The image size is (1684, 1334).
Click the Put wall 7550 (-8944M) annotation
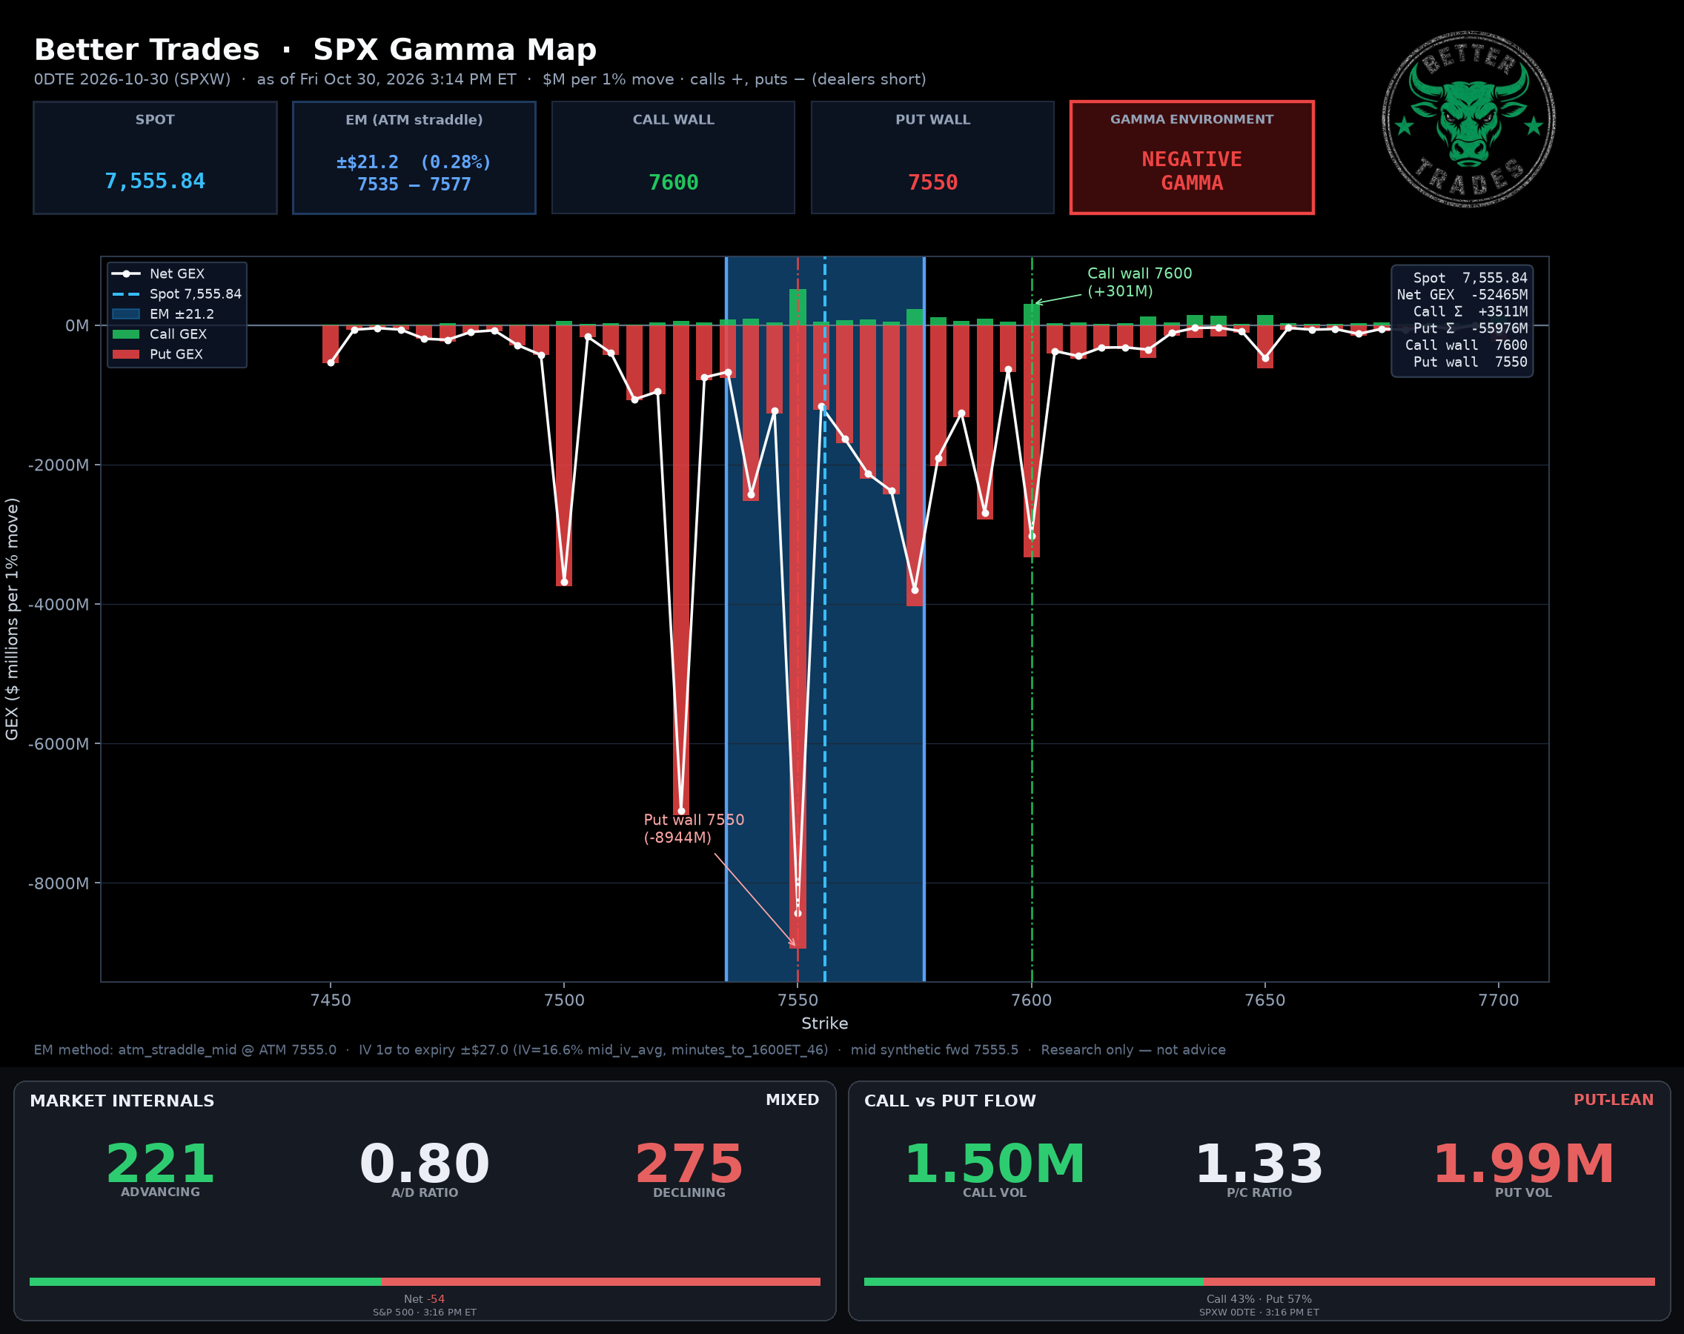pyautogui.click(x=694, y=829)
